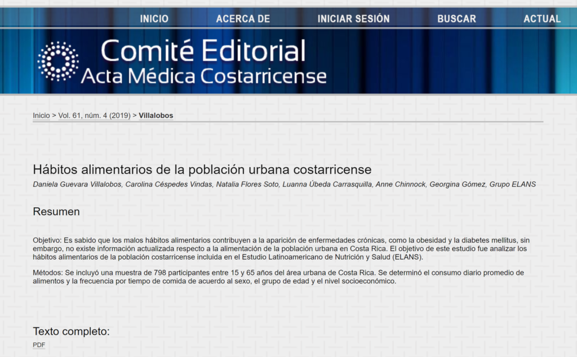
Task: Go to INICIAR SESIÓN in navigation bar
Action: coord(354,19)
